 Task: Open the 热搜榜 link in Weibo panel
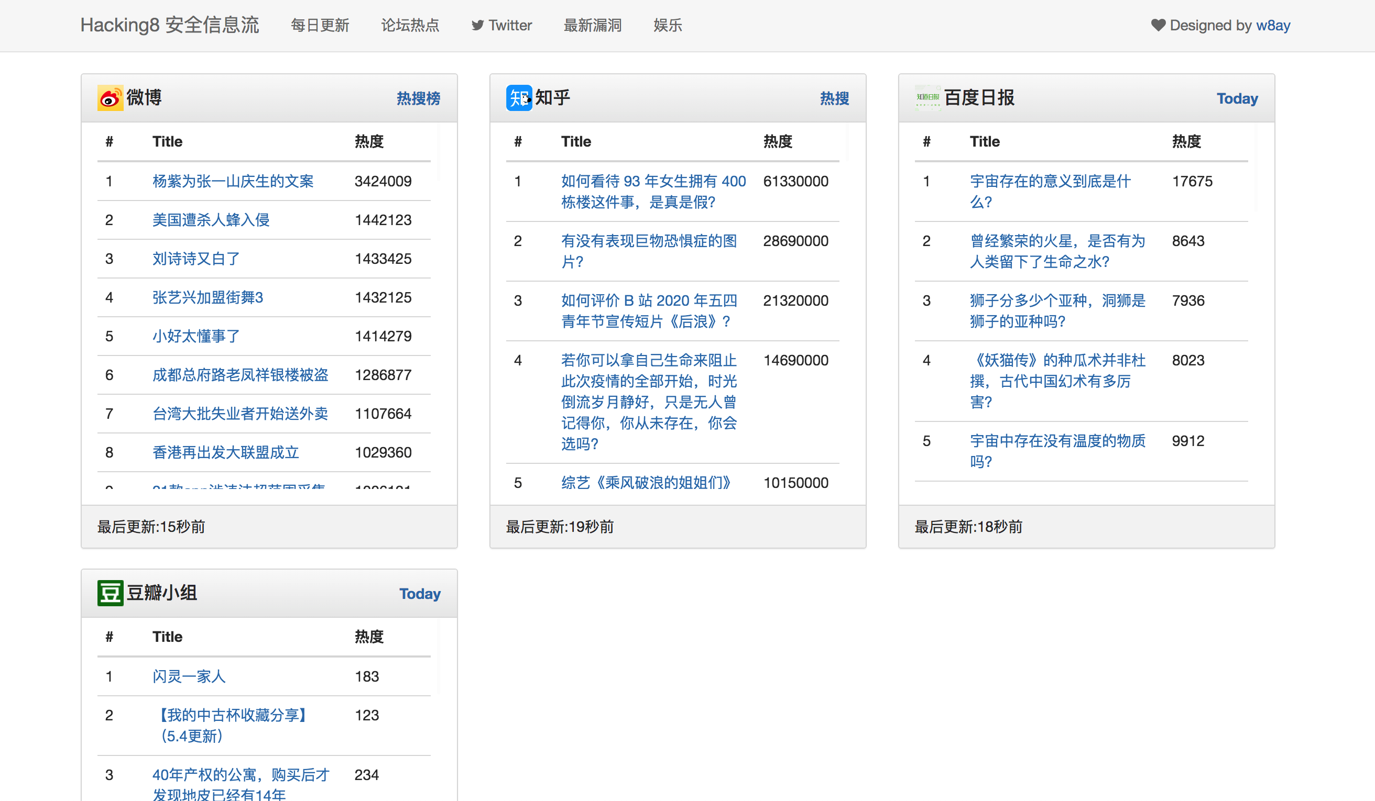419,99
